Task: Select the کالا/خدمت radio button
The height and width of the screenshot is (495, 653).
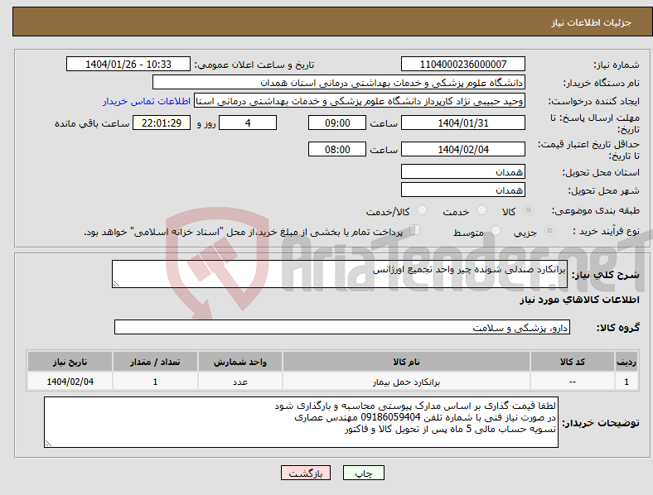Action: pos(422,210)
